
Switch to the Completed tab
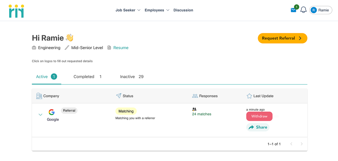coord(84,76)
